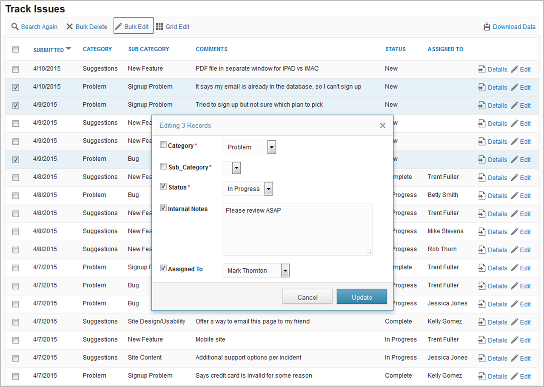544x387 pixels.
Task: Click the Bulk Delete X icon
Action: tap(70, 27)
